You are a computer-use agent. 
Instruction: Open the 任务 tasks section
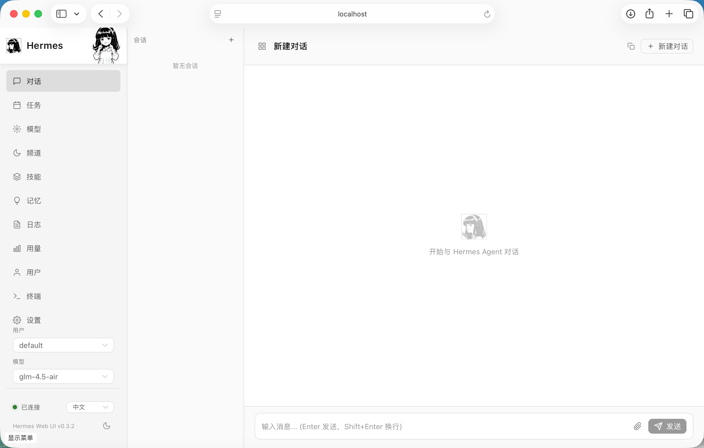point(63,105)
